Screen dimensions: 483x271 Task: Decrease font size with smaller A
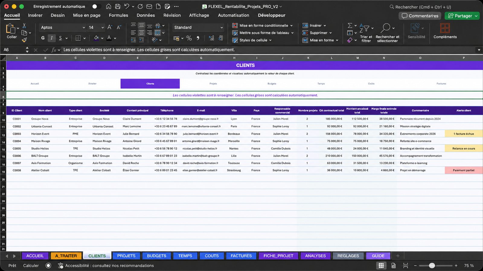[x=119, y=27]
